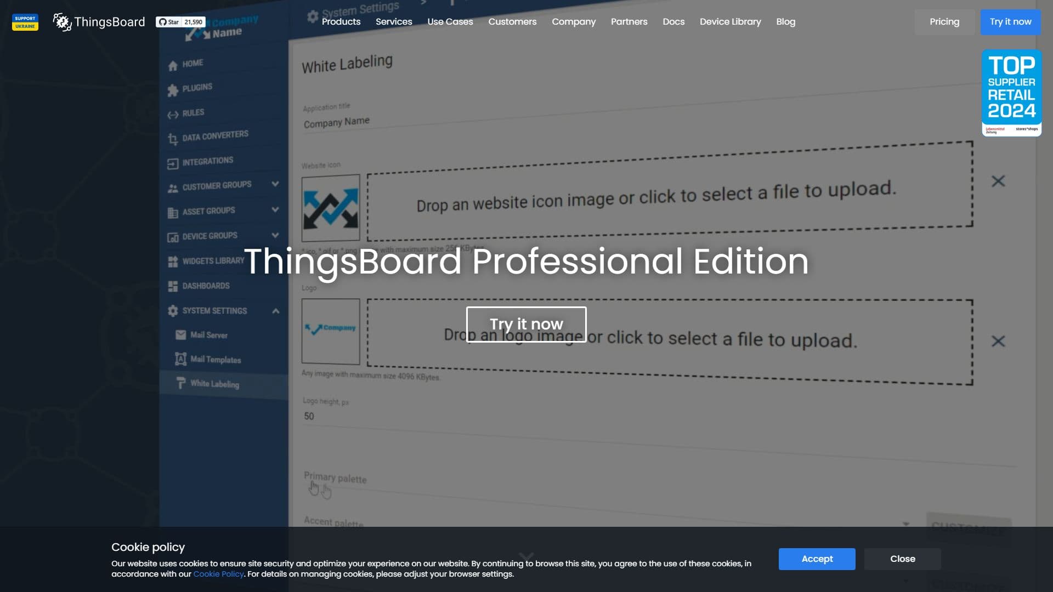
Task: Accept the cookie policy
Action: [817, 559]
